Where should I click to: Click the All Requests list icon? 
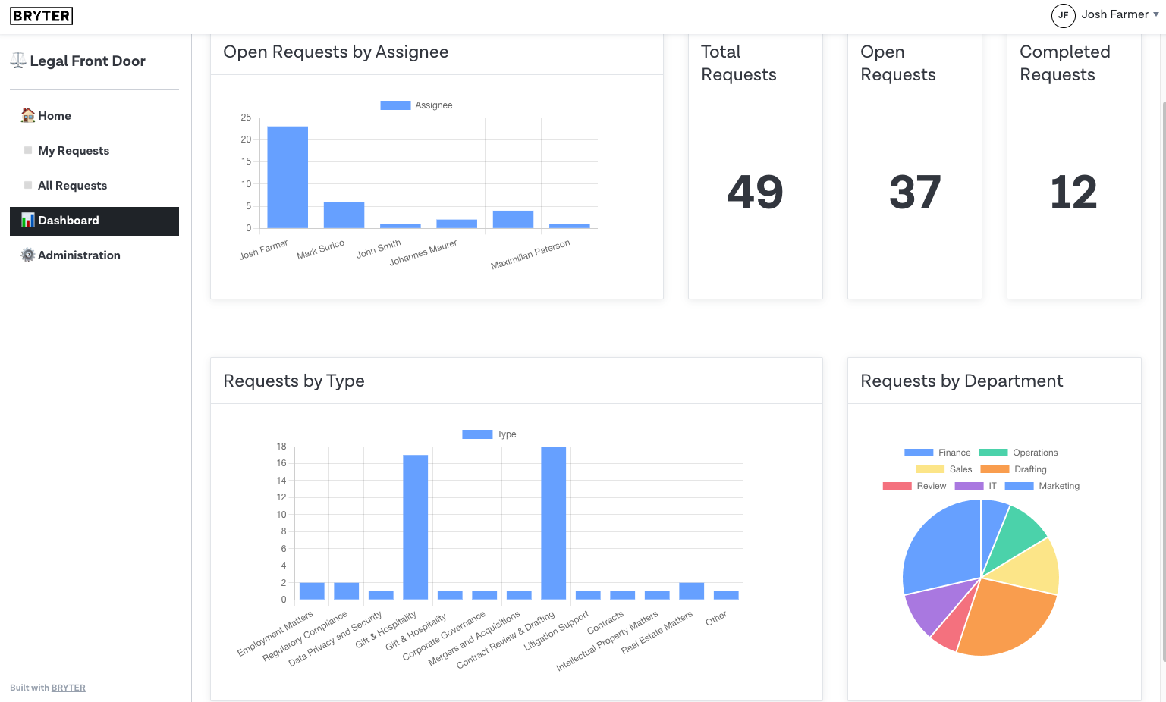pyautogui.click(x=27, y=185)
